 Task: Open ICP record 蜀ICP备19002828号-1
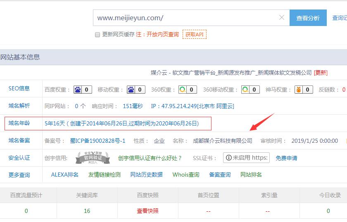(97, 141)
